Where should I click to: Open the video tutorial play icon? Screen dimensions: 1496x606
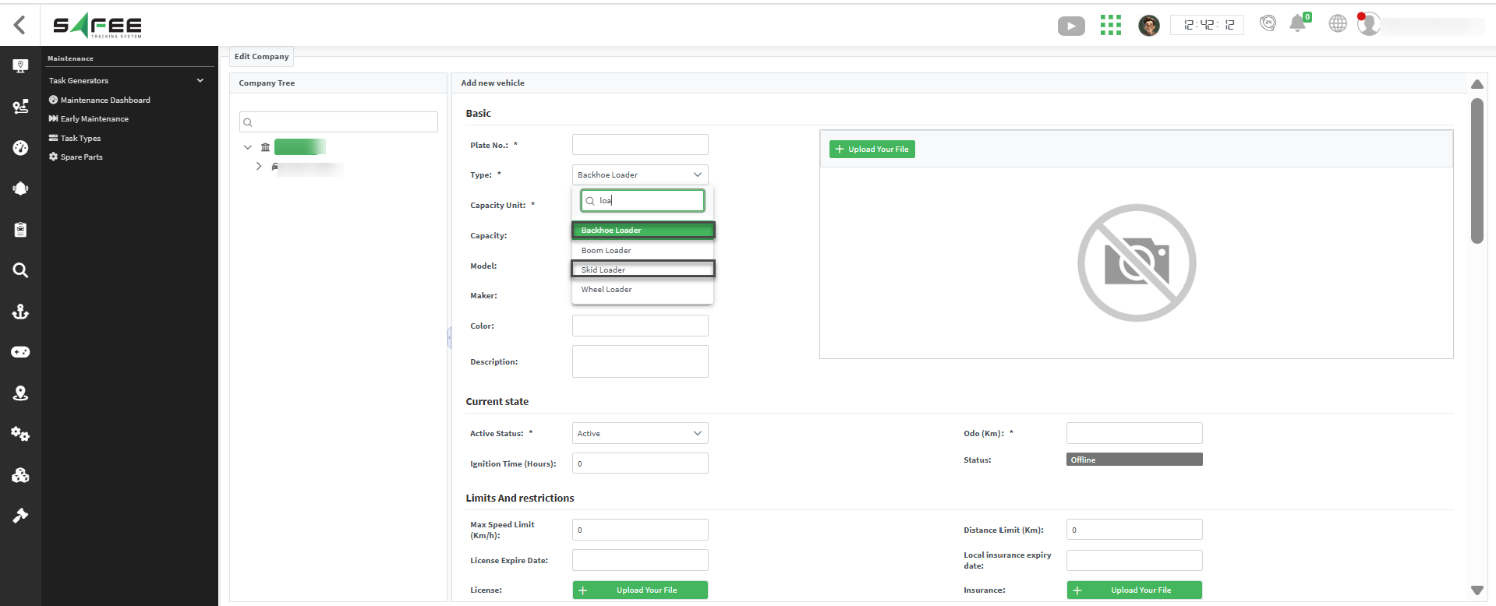coord(1070,26)
